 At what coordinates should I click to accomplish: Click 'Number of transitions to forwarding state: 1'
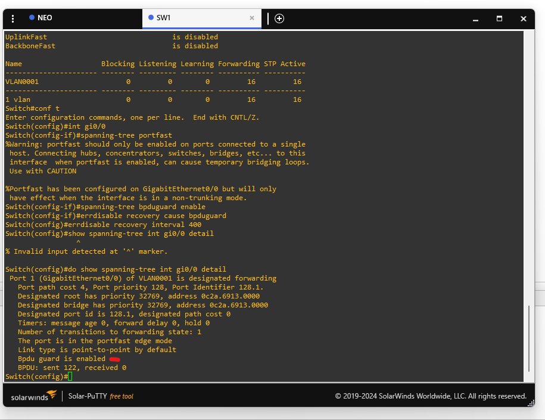(110, 332)
